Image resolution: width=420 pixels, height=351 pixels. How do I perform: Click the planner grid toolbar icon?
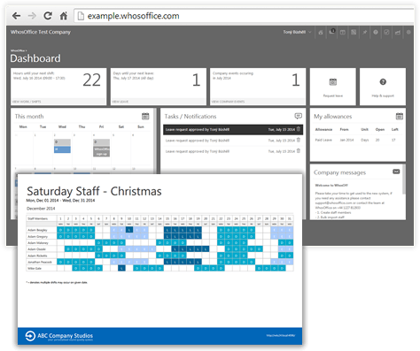pos(354,32)
